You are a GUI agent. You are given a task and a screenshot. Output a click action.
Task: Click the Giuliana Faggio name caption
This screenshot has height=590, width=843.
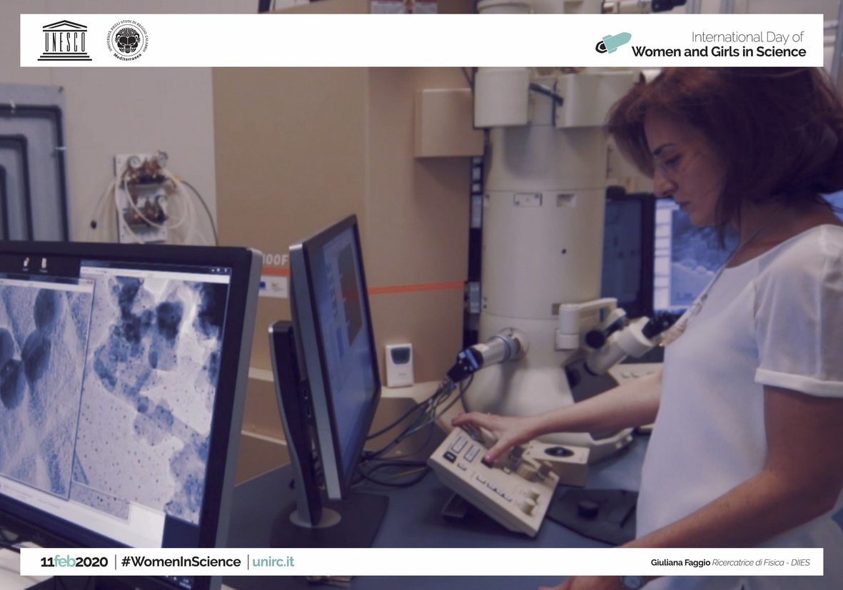point(680,563)
